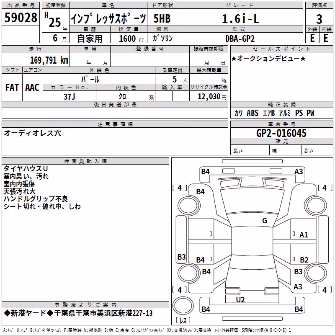Click the interior color value クロ

point(122,97)
